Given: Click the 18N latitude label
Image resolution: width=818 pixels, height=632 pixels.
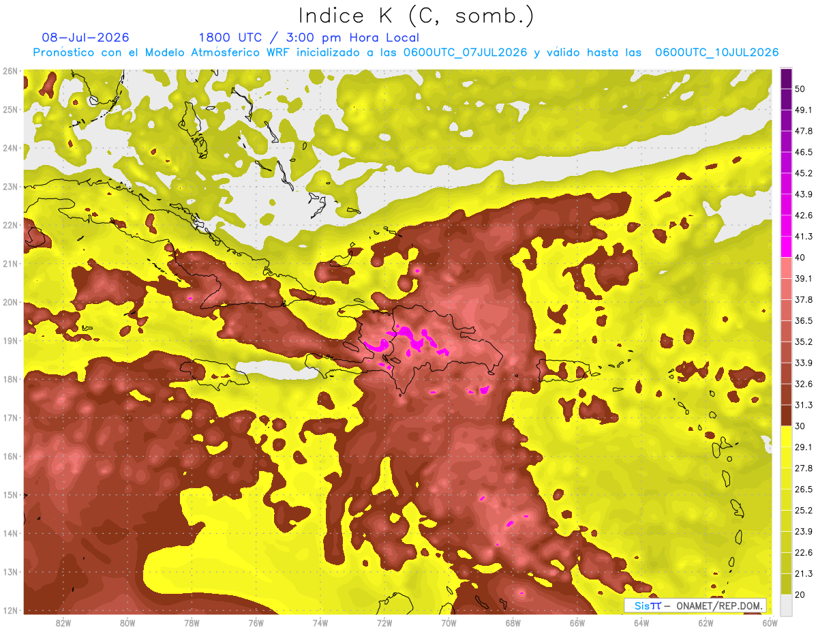Looking at the screenshot, I should (x=10, y=379).
